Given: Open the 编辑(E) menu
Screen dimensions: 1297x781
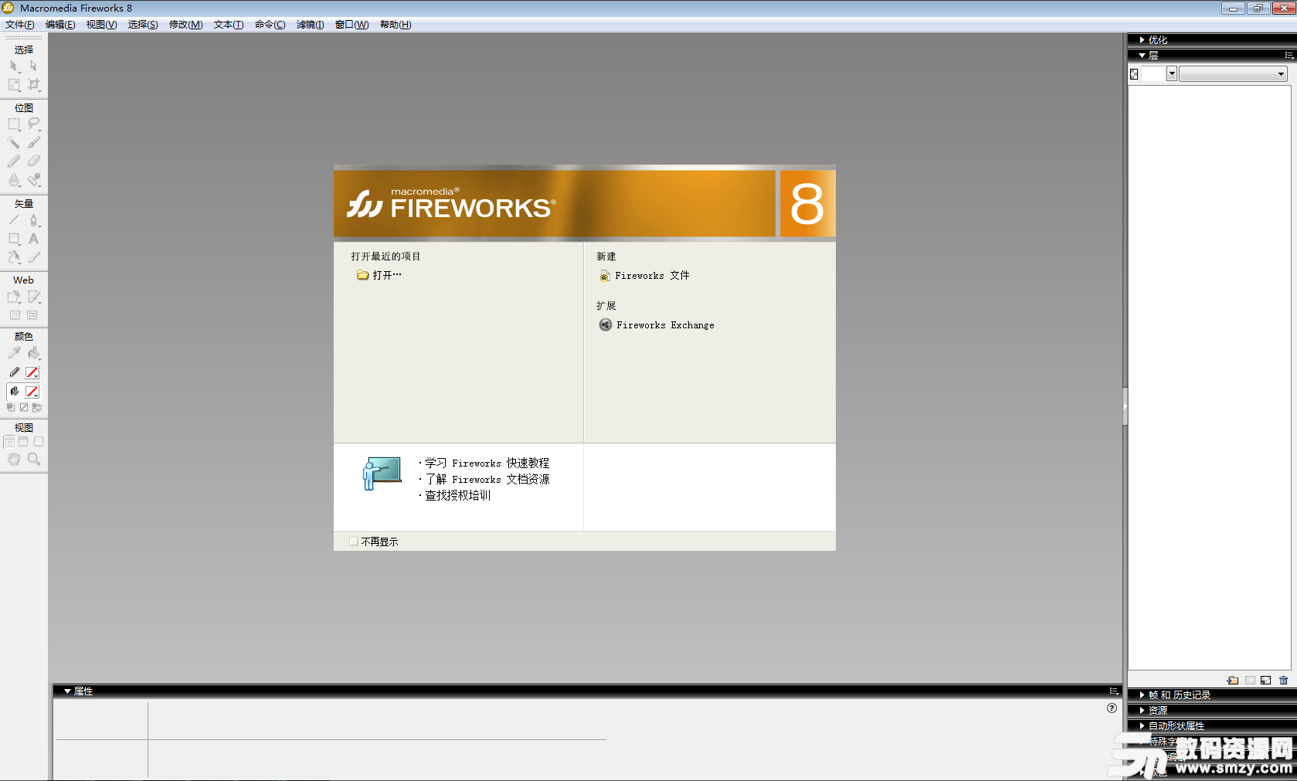Looking at the screenshot, I should pos(60,25).
